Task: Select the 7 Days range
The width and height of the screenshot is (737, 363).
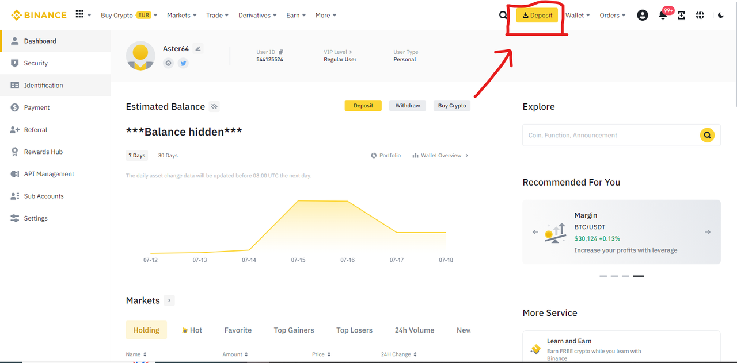Action: point(137,156)
